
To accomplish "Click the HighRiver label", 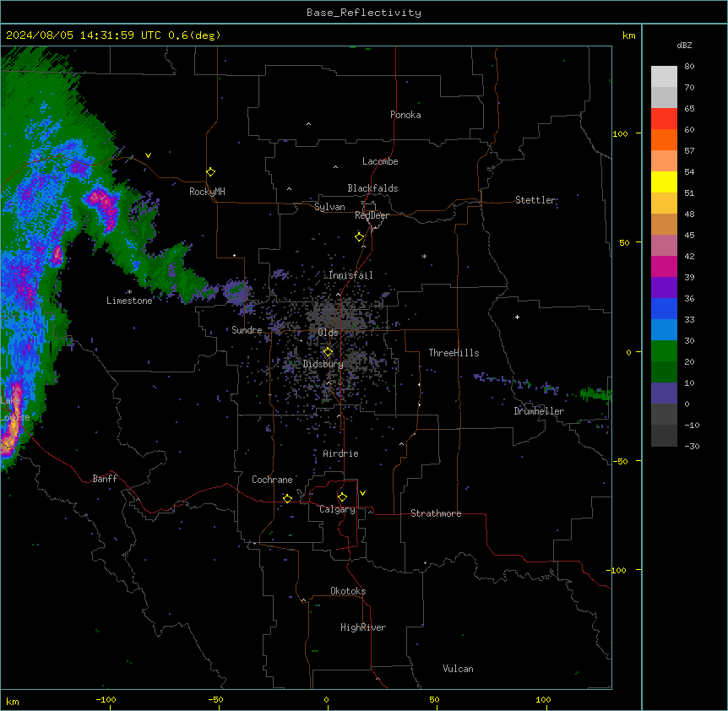I will (x=363, y=627).
